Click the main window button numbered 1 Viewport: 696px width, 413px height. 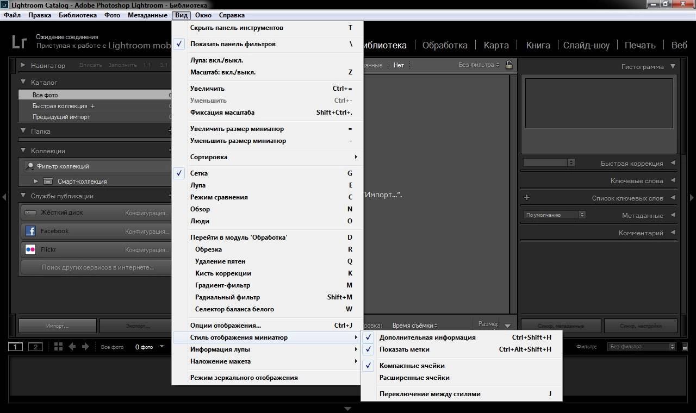(x=16, y=347)
